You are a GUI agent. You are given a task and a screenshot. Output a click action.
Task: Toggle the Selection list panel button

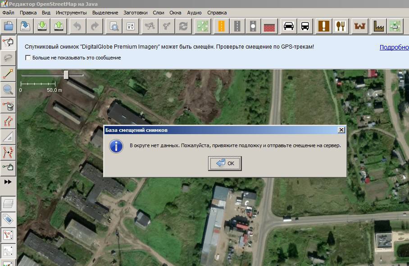click(x=8, y=235)
